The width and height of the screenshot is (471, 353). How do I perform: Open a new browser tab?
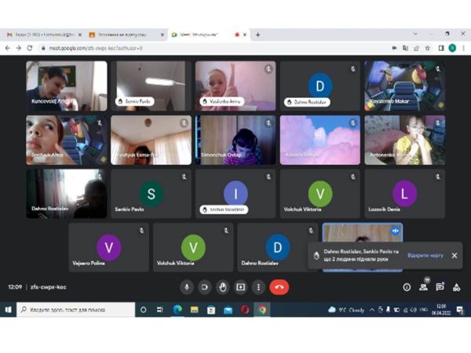(x=257, y=35)
